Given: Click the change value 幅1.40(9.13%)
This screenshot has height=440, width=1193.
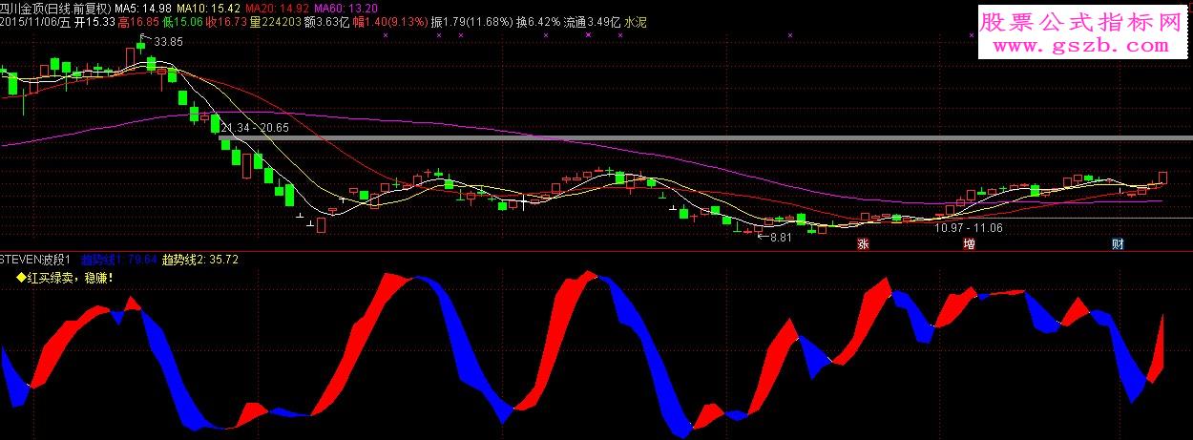Looking at the screenshot, I should tap(390, 21).
